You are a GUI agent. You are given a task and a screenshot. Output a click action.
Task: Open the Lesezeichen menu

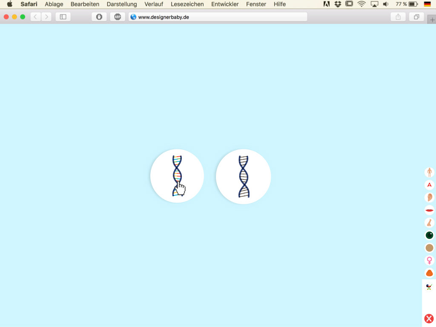coord(187,4)
